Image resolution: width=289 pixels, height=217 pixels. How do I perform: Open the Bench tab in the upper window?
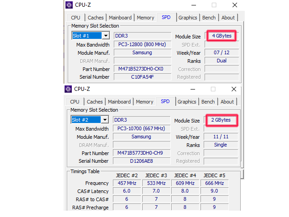click(209, 18)
